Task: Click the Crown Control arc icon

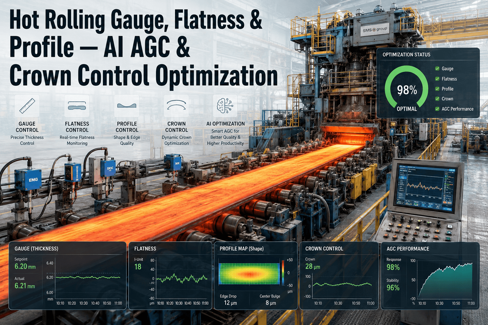Action: (176, 106)
